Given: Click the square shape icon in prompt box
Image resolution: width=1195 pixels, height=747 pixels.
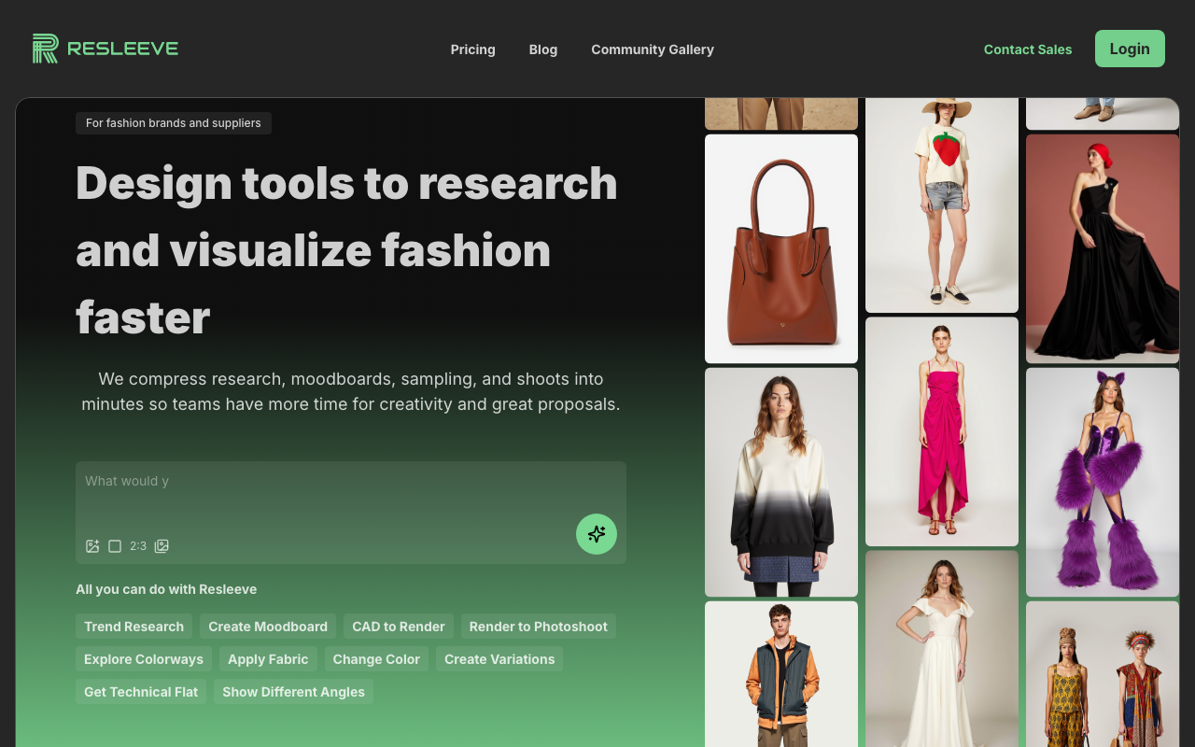Looking at the screenshot, I should point(115,546).
